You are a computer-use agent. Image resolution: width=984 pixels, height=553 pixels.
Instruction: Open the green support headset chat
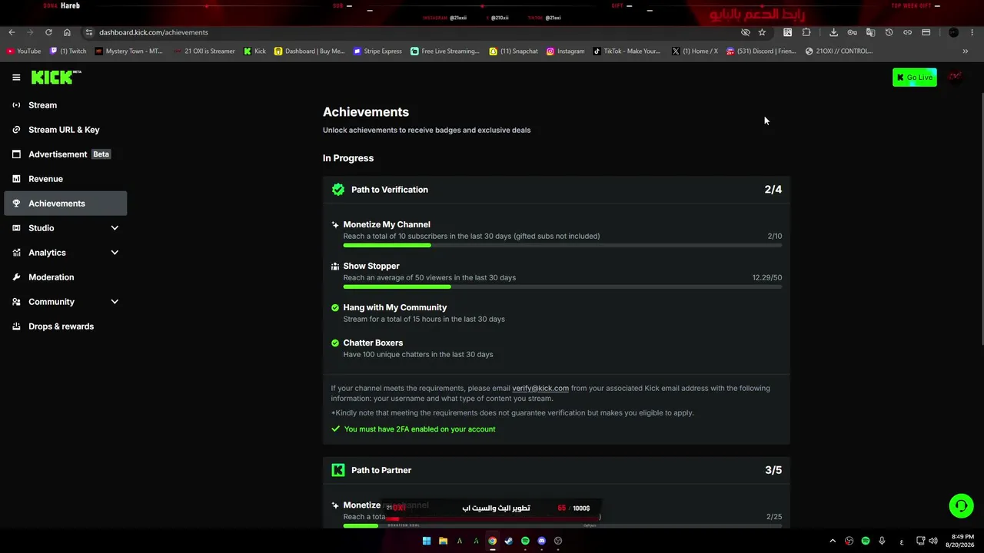(961, 505)
